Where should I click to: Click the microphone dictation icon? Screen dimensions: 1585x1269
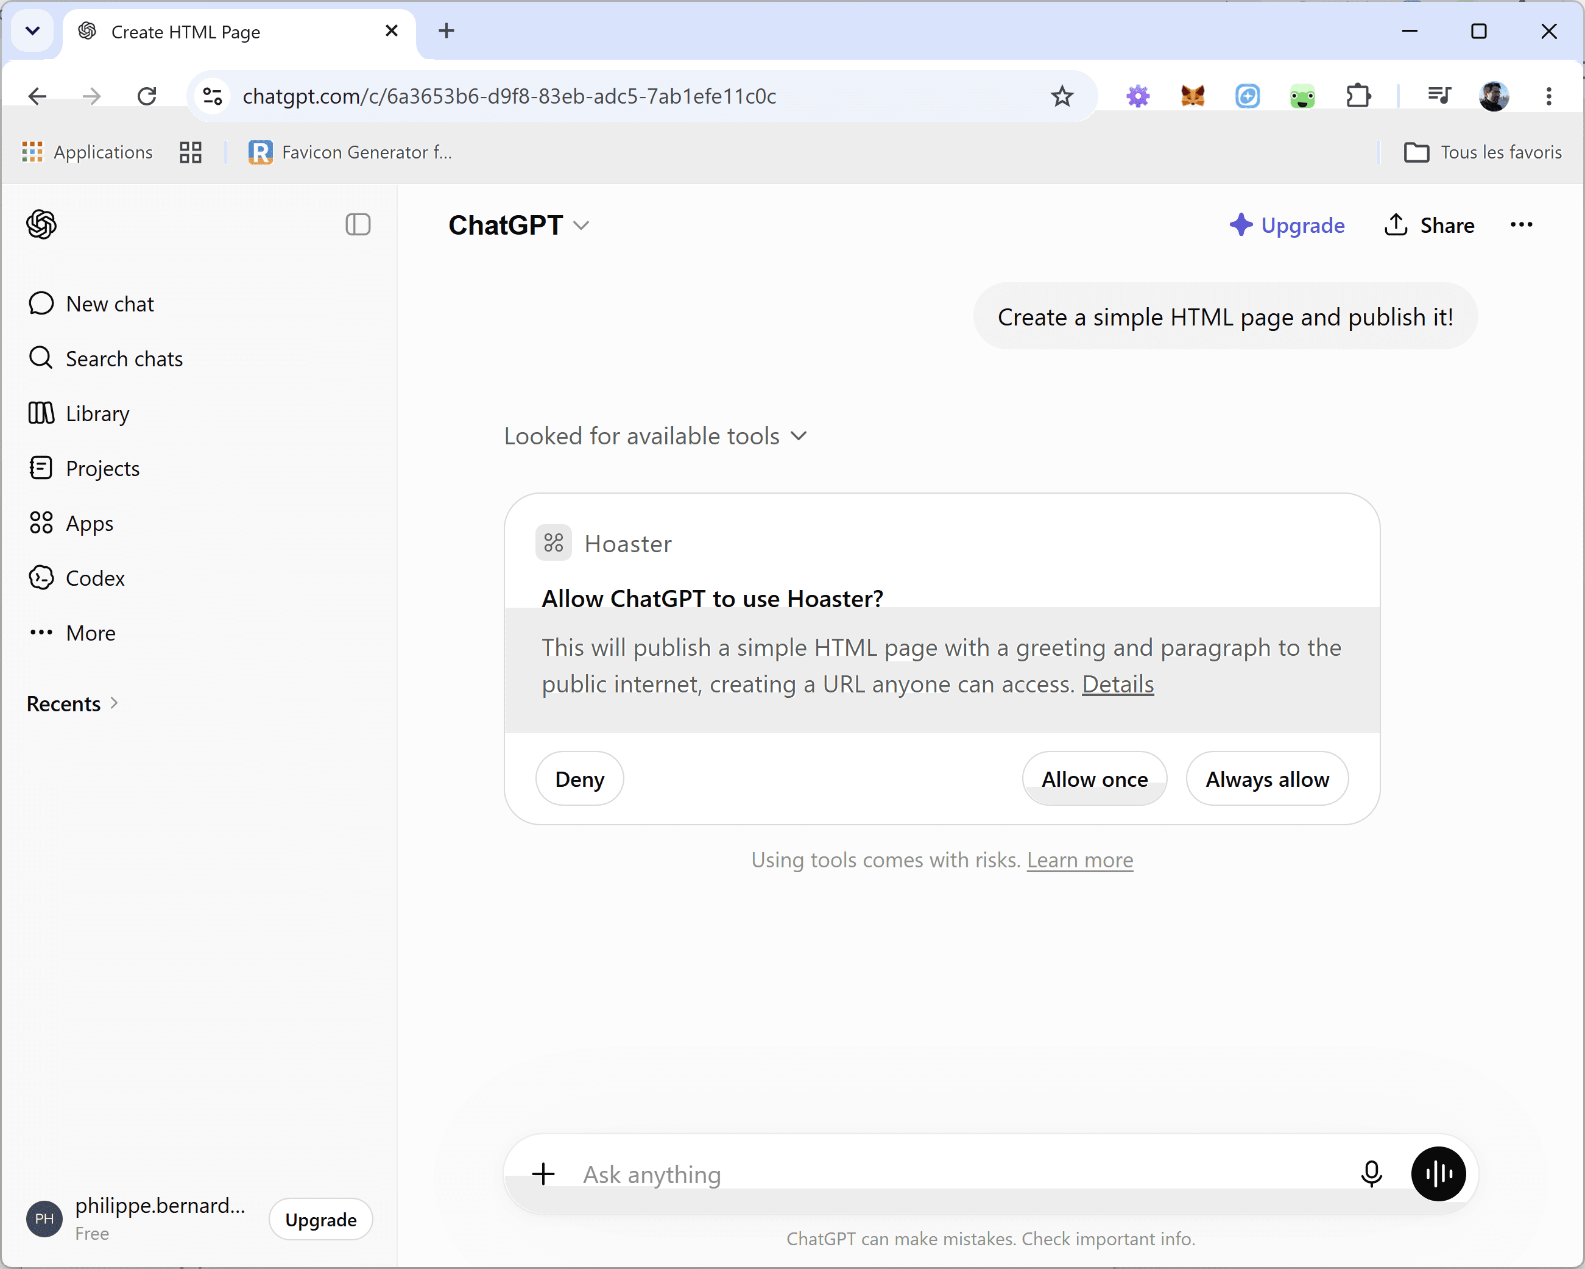pos(1371,1173)
